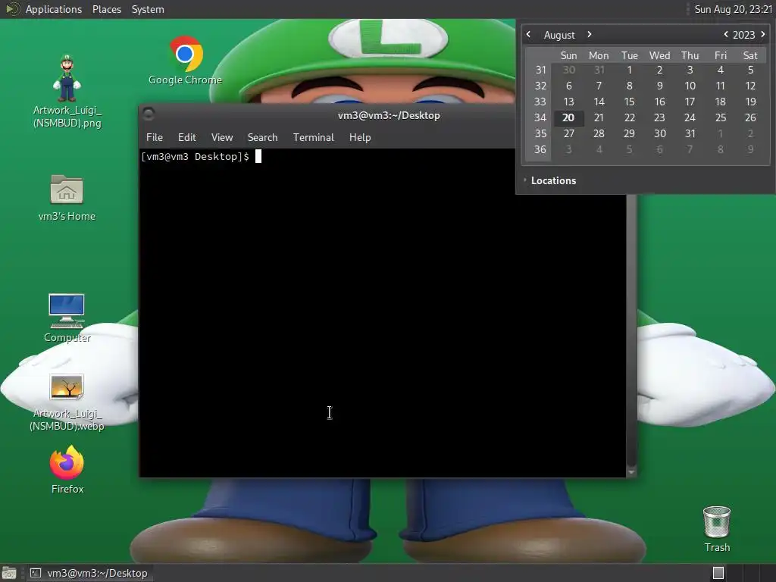Open the Applications menu

tap(54, 9)
